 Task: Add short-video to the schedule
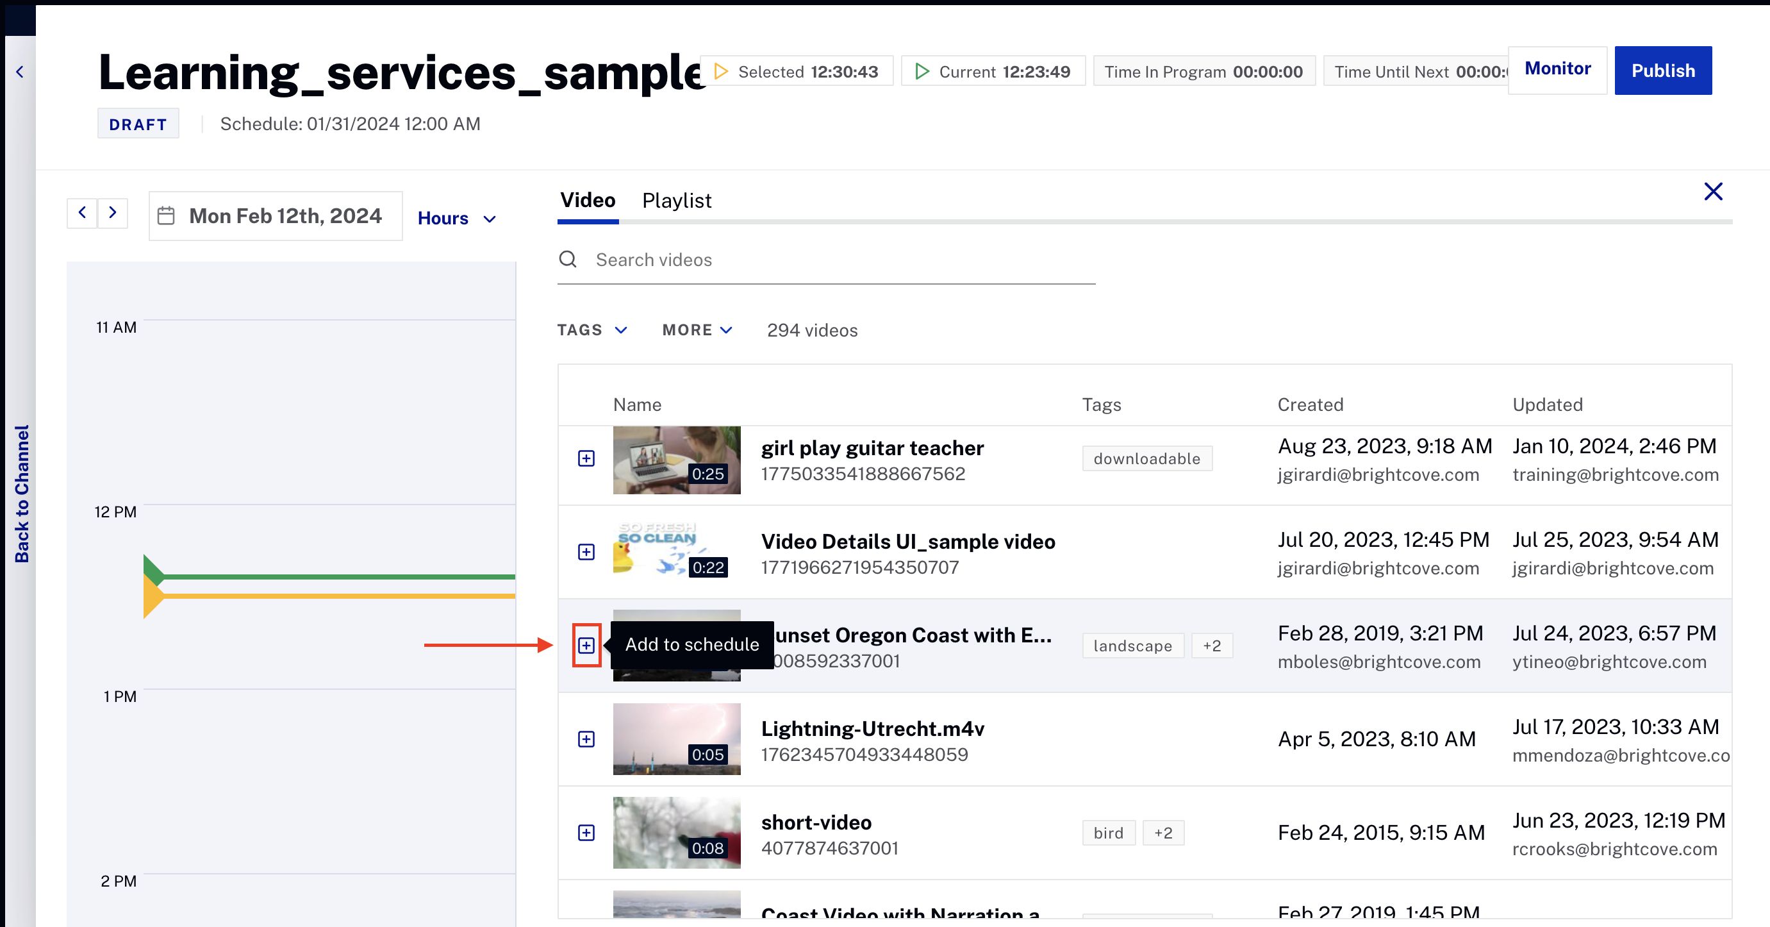click(586, 832)
